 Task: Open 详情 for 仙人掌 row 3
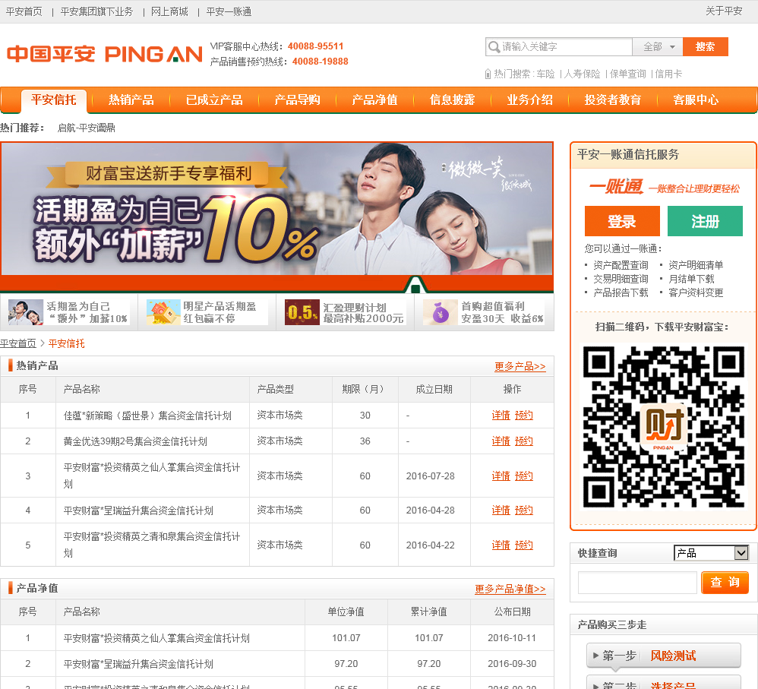tap(501, 476)
